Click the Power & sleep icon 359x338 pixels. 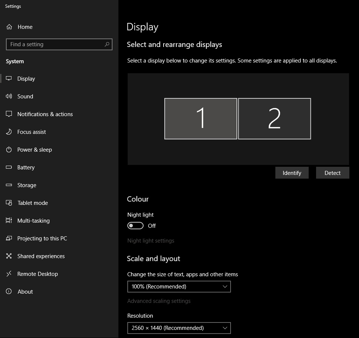pyautogui.click(x=9, y=150)
